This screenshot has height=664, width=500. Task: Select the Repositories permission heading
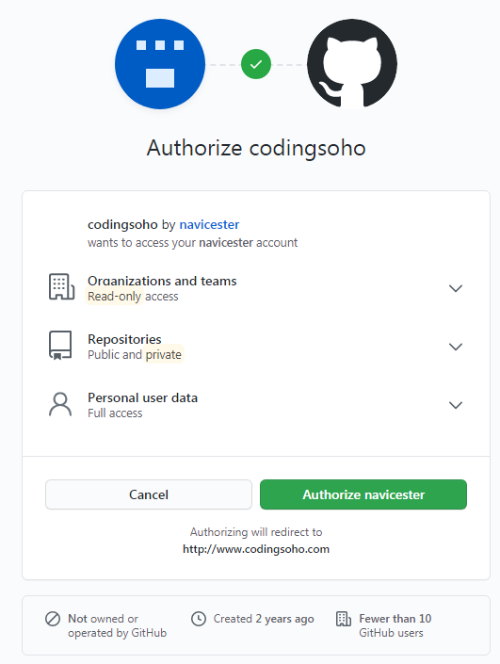pyautogui.click(x=124, y=339)
